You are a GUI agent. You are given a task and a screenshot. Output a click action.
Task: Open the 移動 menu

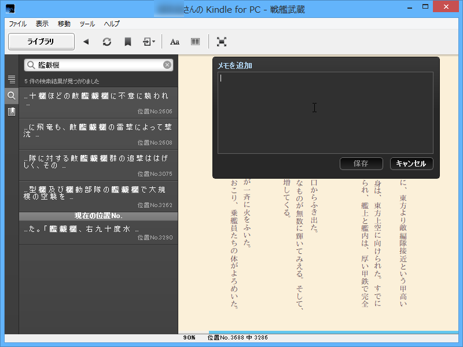[63, 24]
